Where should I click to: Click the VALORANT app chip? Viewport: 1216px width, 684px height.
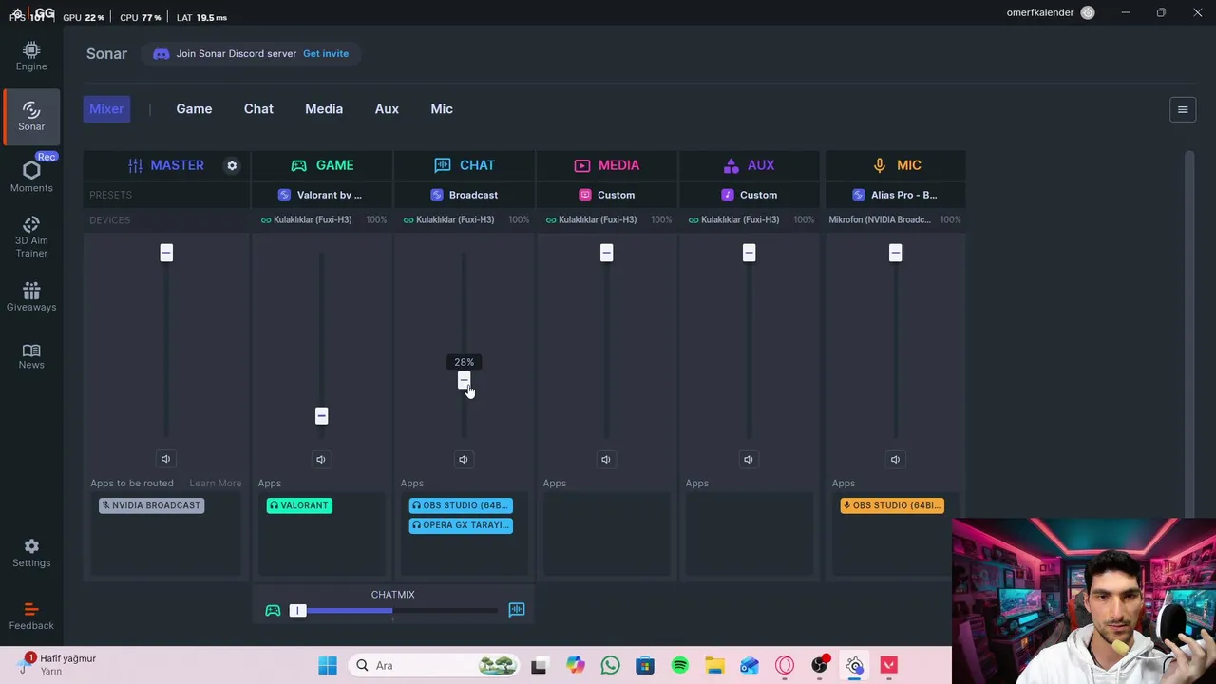pyautogui.click(x=299, y=505)
